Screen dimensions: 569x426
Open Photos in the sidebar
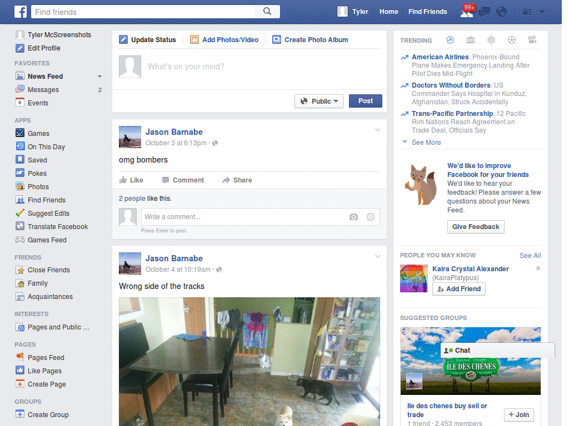click(x=32, y=186)
